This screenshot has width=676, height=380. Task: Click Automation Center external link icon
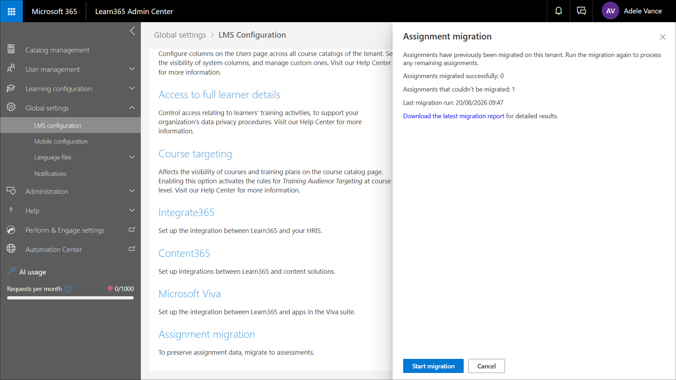click(132, 249)
